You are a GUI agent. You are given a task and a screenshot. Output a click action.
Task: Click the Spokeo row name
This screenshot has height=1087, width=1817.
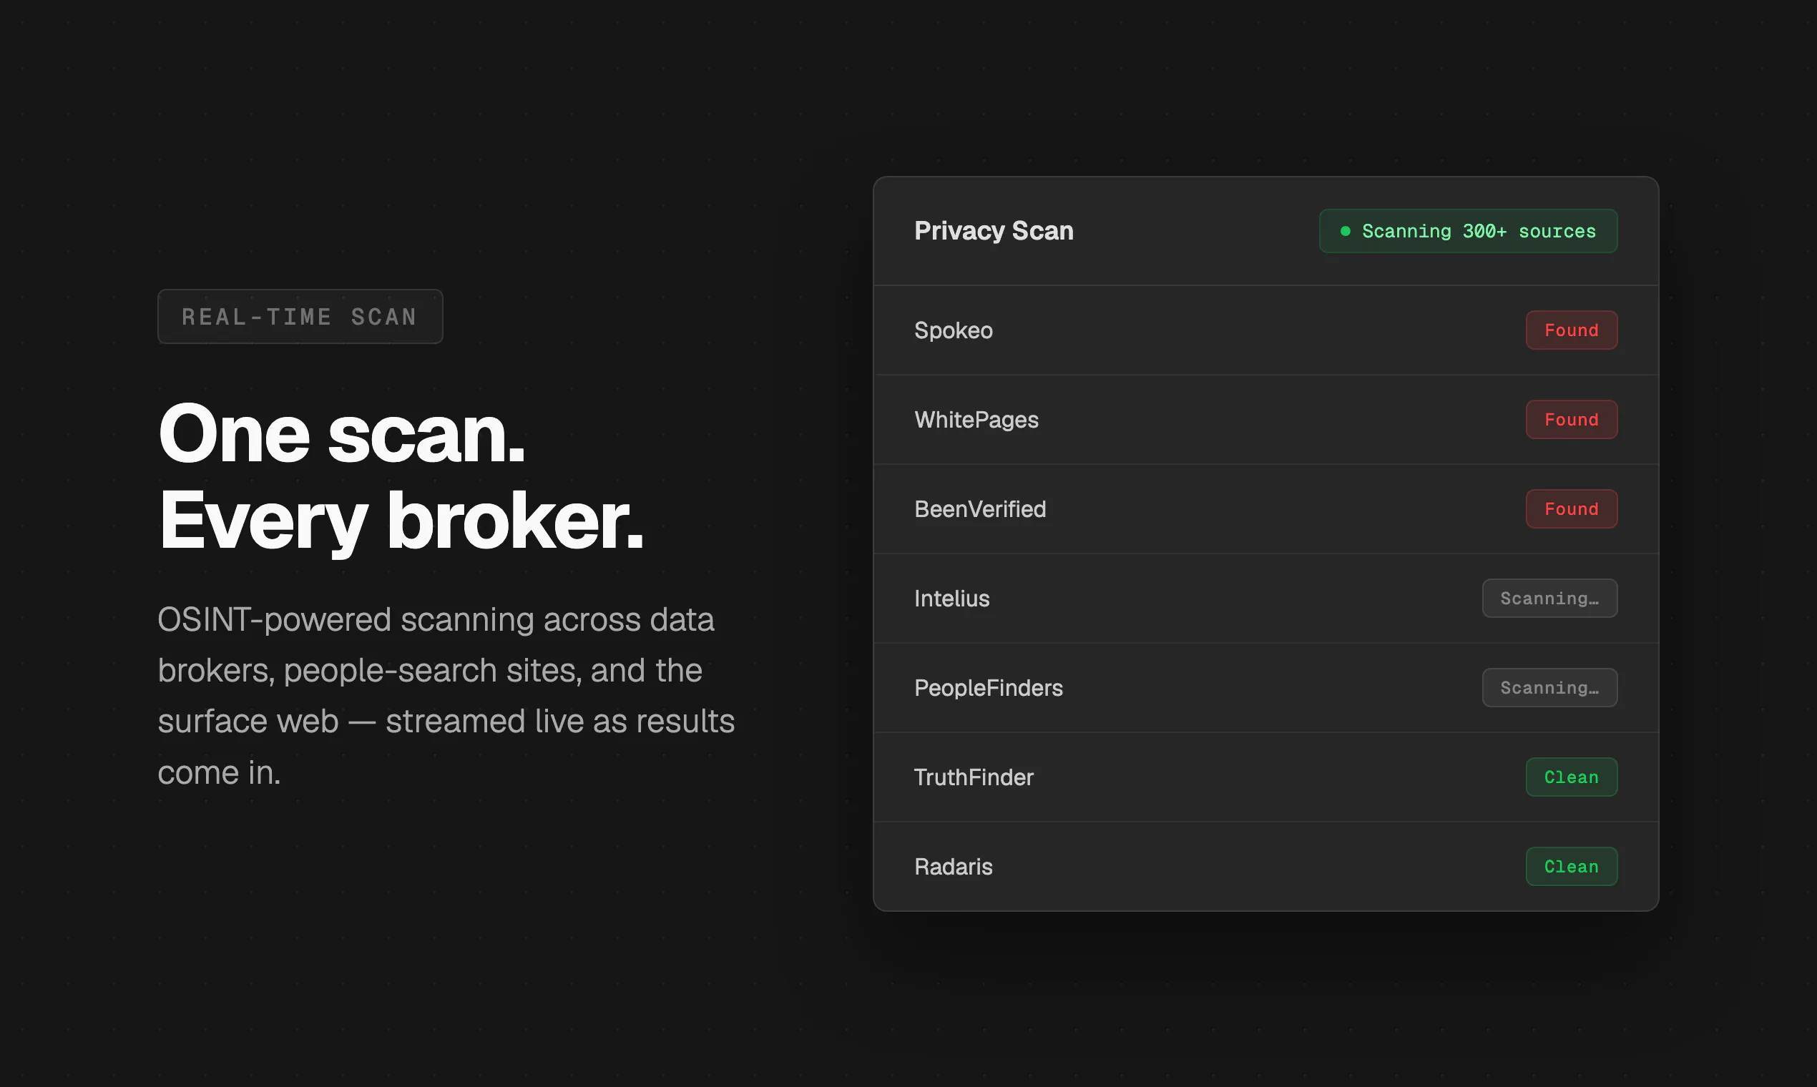pyautogui.click(x=953, y=330)
